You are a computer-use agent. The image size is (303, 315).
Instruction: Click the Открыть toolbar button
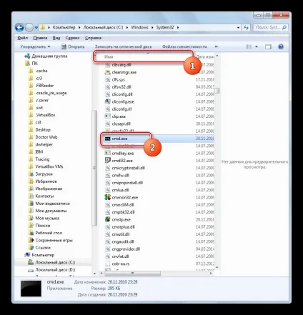(73, 46)
